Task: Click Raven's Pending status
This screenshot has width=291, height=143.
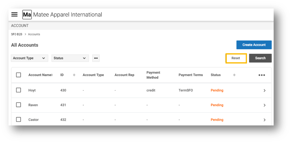Action: pyautogui.click(x=217, y=105)
